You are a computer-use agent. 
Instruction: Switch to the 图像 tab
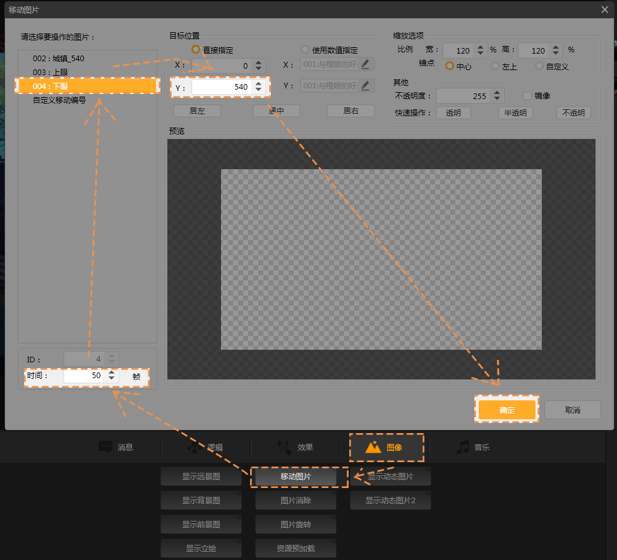pyautogui.click(x=386, y=447)
